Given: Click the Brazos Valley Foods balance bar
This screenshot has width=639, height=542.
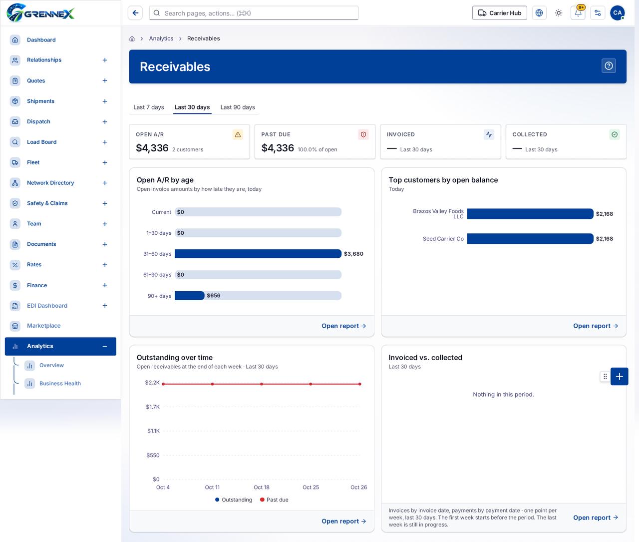Looking at the screenshot, I should 530,214.
